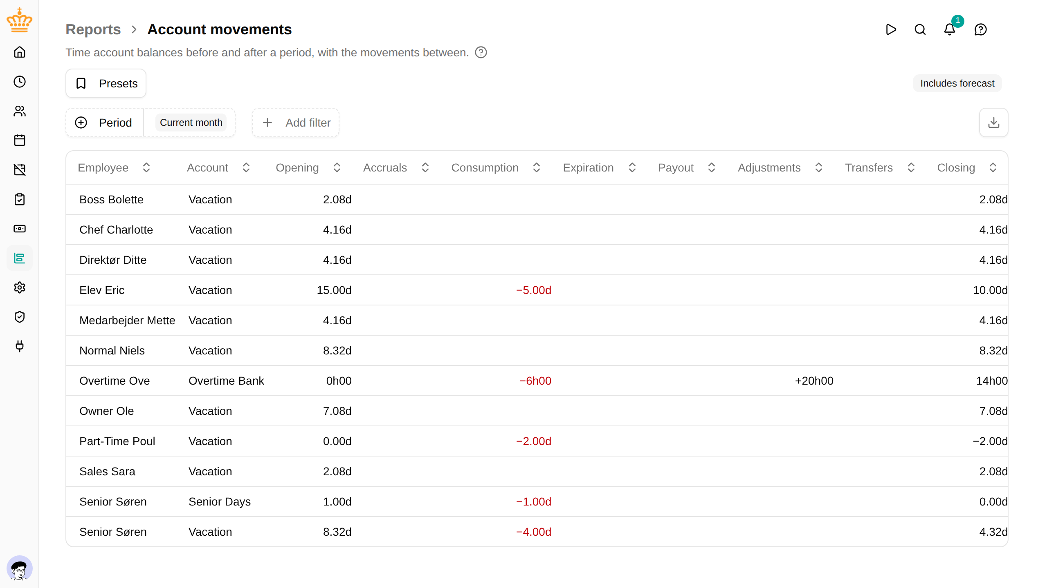Viewport: 1047px width, 588px height.
Task: Go to Reports breadcrumb link
Action: click(93, 29)
